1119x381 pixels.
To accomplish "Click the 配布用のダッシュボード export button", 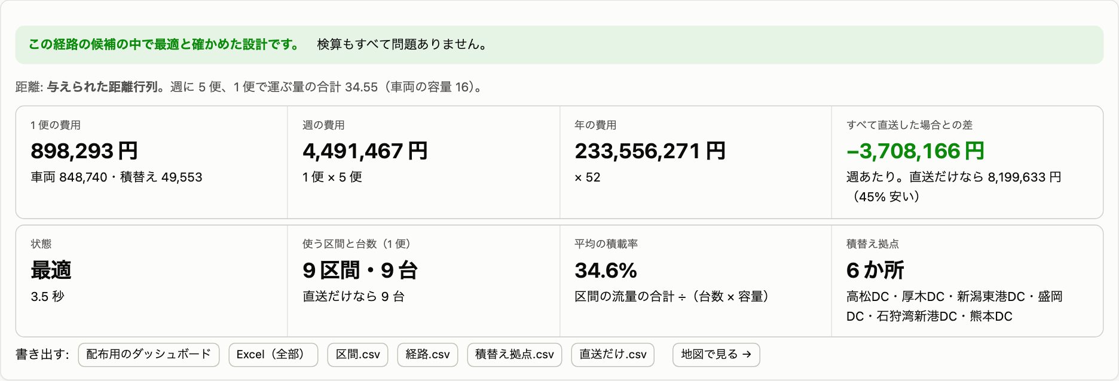I will 148,355.
